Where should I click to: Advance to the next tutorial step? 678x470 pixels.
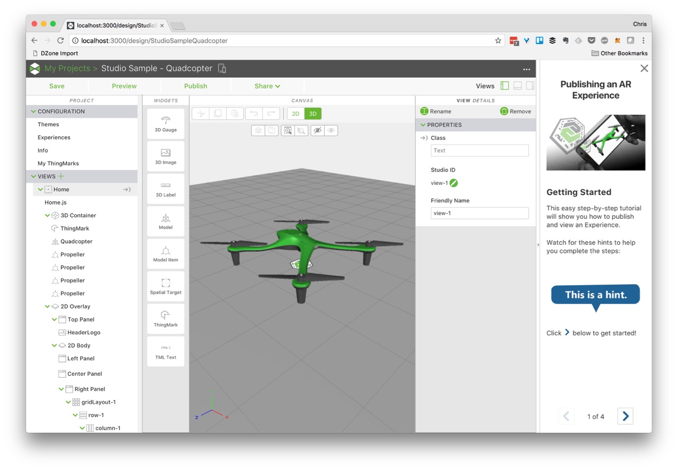[x=625, y=416]
